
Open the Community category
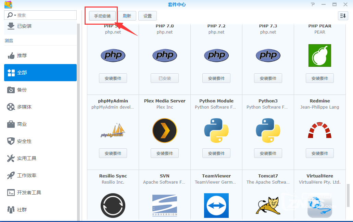[x=40, y=210]
